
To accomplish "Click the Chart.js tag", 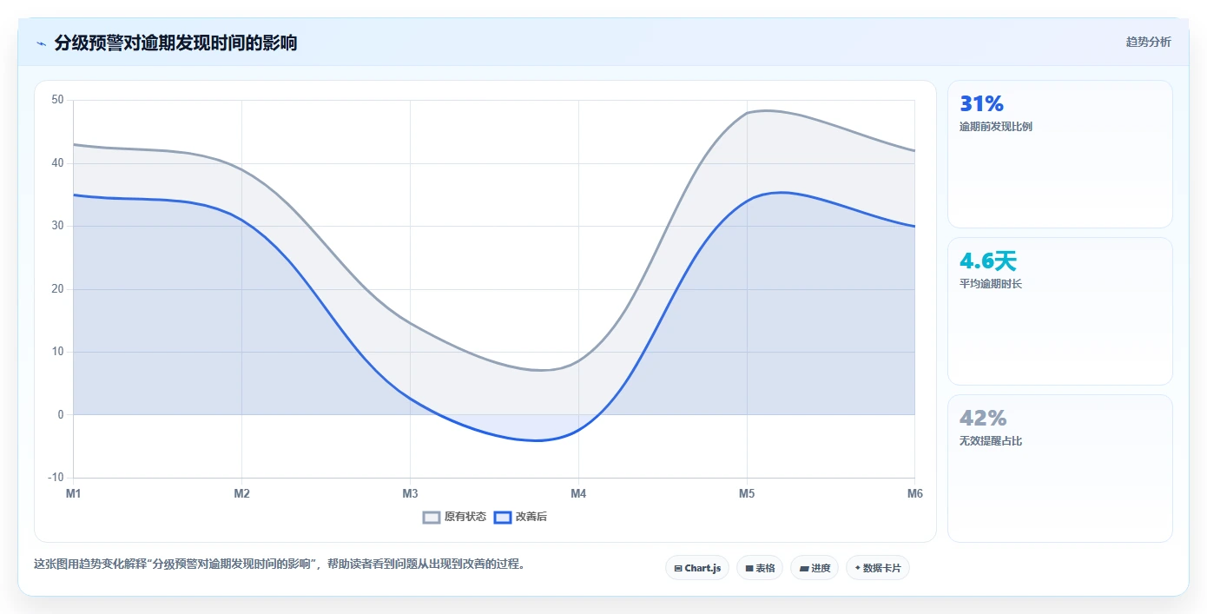I will [697, 568].
